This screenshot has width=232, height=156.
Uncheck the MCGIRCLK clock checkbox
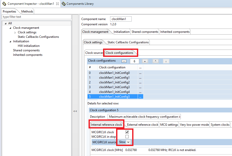tap(127, 132)
